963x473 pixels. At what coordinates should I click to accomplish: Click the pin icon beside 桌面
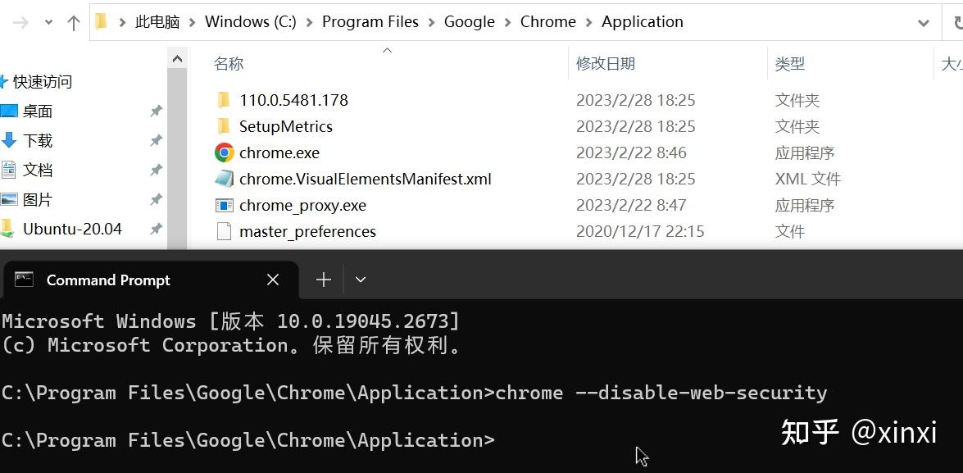(x=156, y=111)
